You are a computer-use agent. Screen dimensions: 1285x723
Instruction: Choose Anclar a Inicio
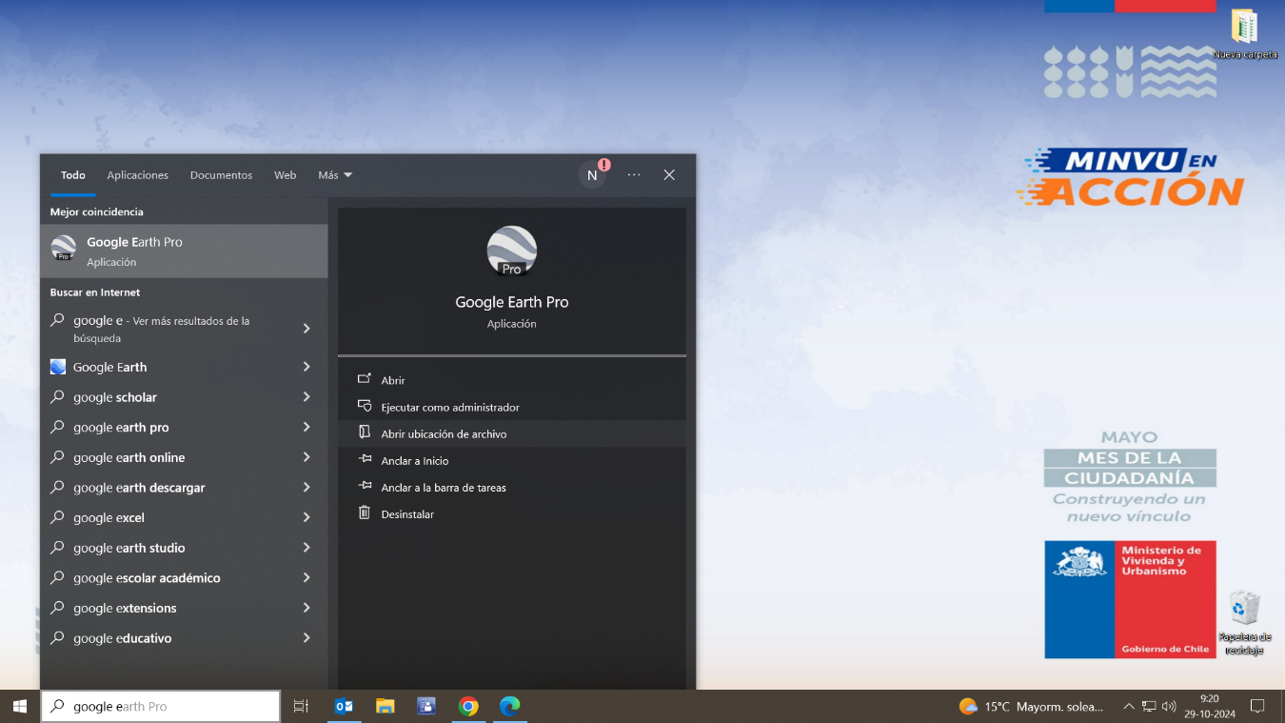[x=512, y=460]
